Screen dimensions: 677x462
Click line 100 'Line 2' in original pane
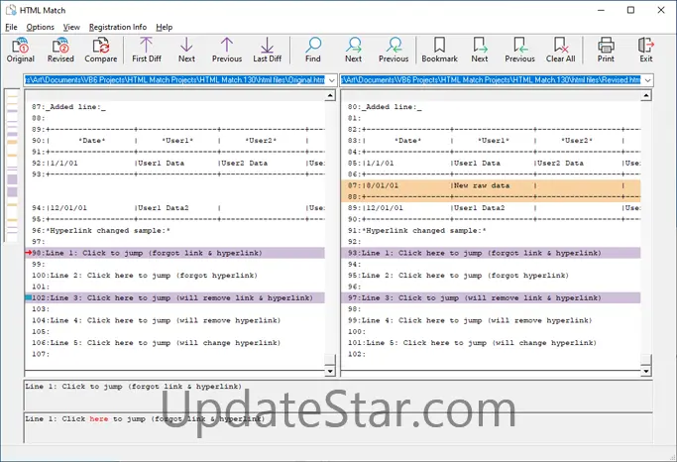(144, 276)
